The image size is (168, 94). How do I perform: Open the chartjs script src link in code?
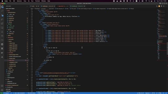56,73
